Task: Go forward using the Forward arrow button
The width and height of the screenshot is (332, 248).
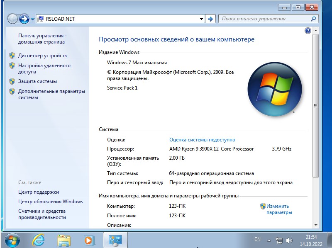Action: [24, 19]
